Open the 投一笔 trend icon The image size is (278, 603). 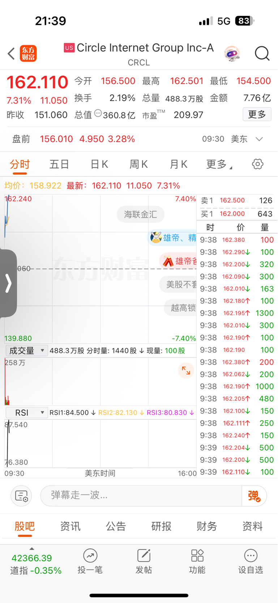(x=90, y=555)
